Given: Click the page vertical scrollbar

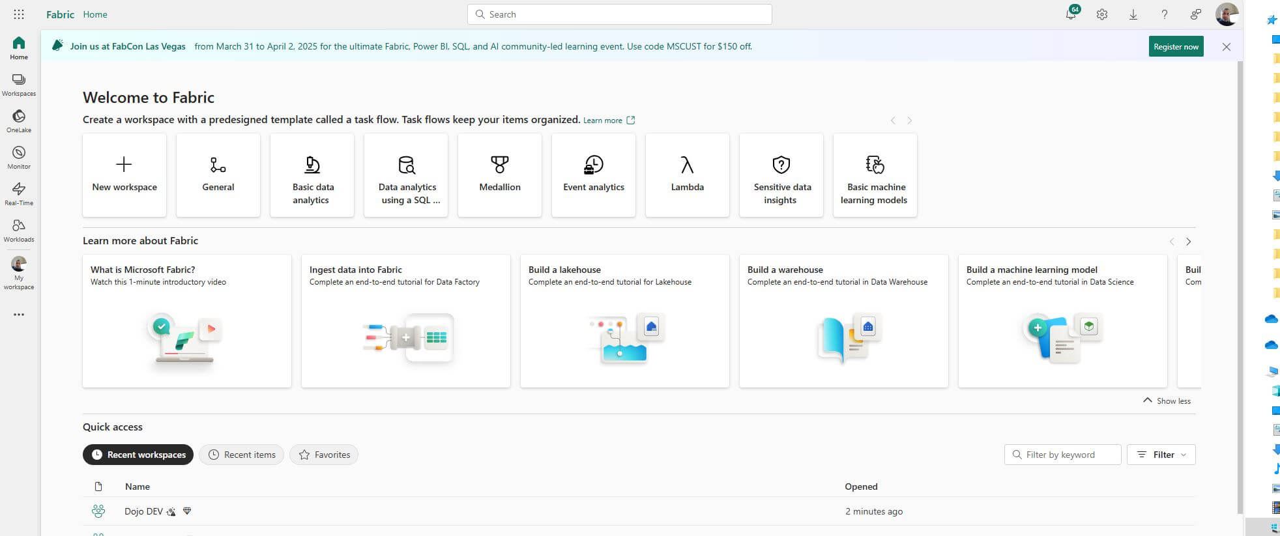Looking at the screenshot, I should pyautogui.click(x=1240, y=287).
